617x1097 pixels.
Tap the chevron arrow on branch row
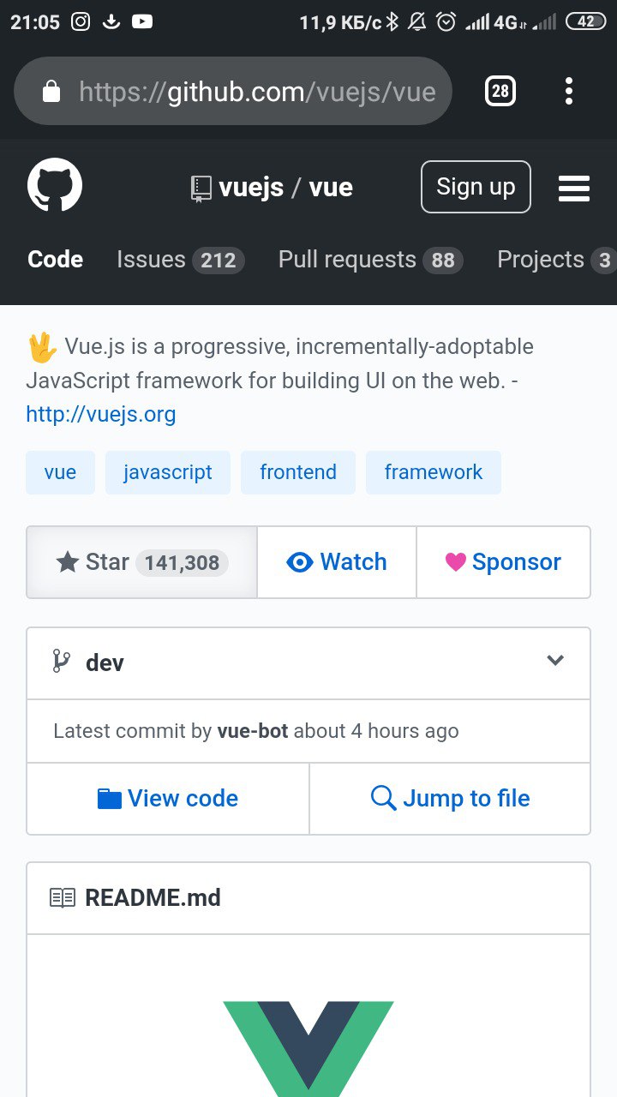pyautogui.click(x=555, y=661)
